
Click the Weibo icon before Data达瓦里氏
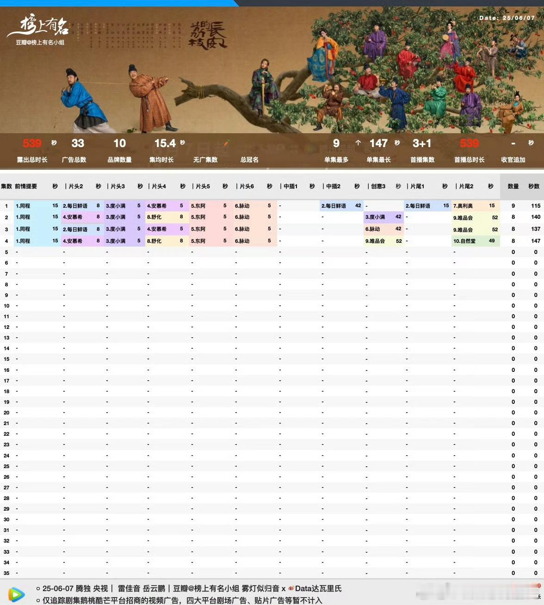[x=291, y=589]
